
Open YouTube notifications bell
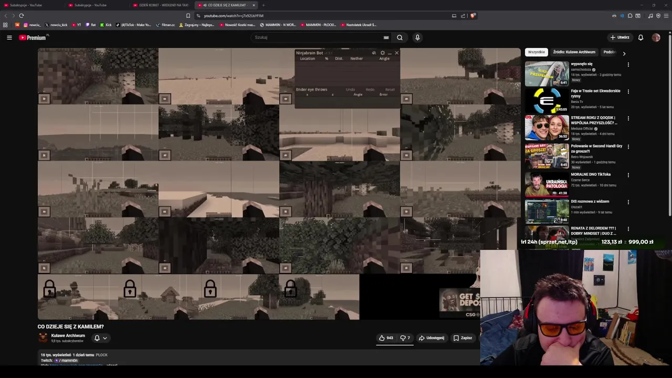pyautogui.click(x=640, y=37)
